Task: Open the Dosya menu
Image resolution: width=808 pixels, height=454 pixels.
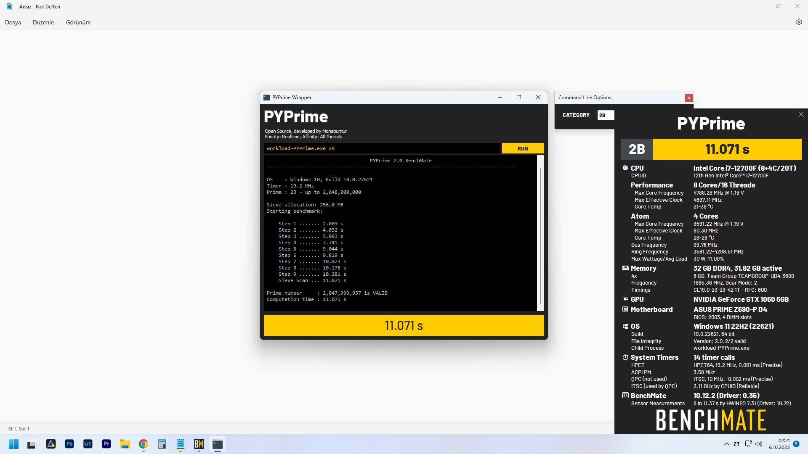Action: pyautogui.click(x=13, y=22)
